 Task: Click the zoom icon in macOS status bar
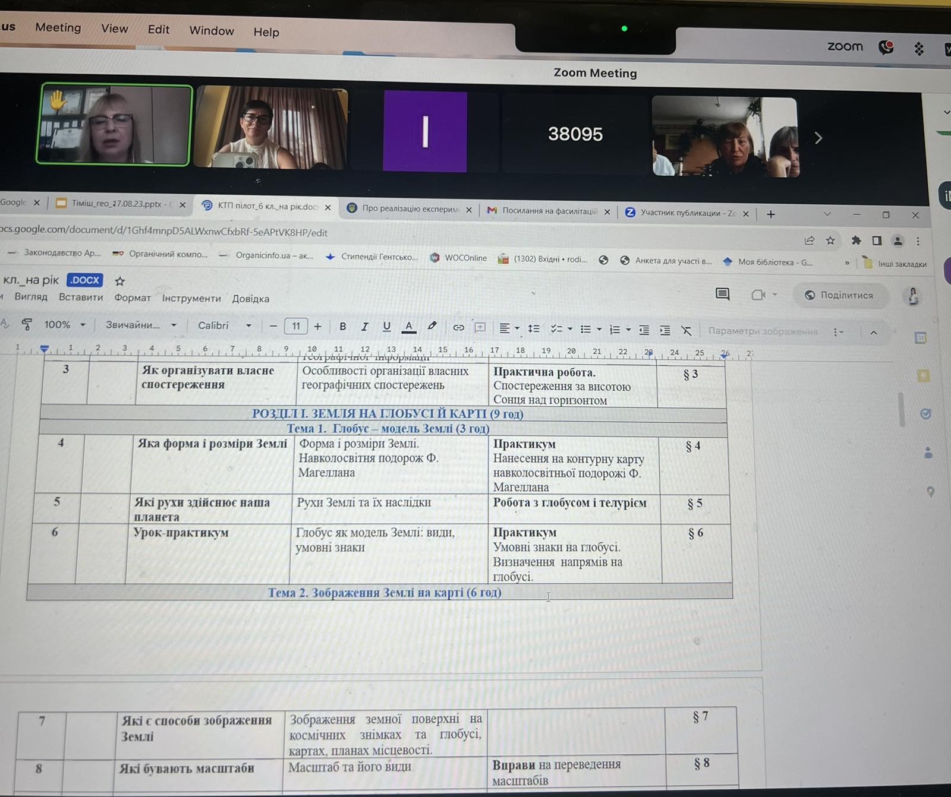click(x=845, y=46)
